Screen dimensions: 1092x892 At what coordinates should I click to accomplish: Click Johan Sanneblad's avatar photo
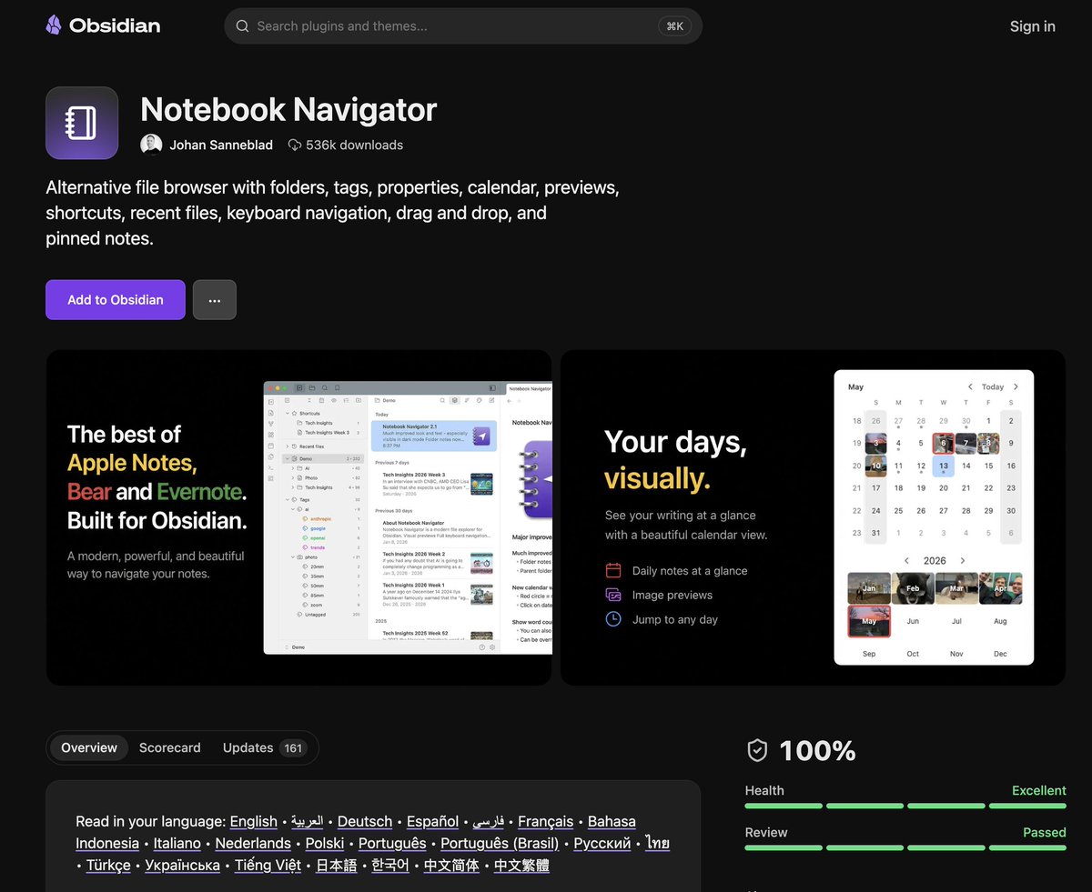tap(151, 145)
